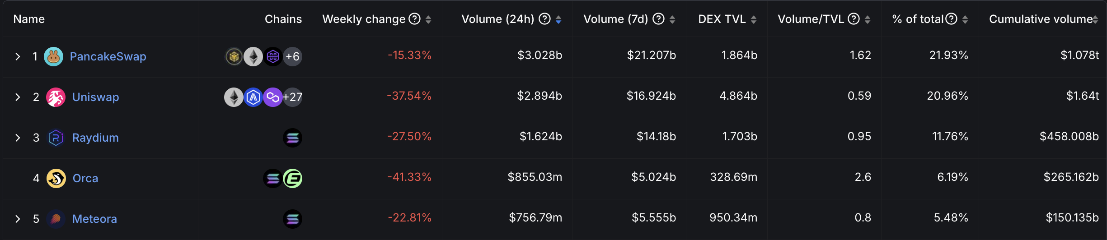Image resolution: width=1107 pixels, height=240 pixels.
Task: Sort table by DEX TVL arrows
Action: pos(754,19)
